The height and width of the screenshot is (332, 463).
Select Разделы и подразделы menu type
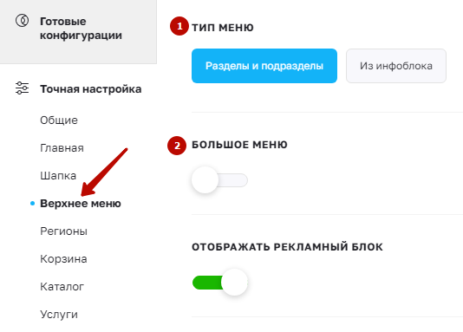[264, 66]
